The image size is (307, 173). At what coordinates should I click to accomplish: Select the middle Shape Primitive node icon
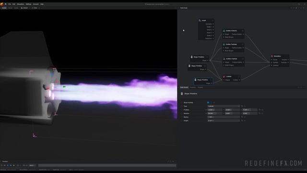click(189, 66)
